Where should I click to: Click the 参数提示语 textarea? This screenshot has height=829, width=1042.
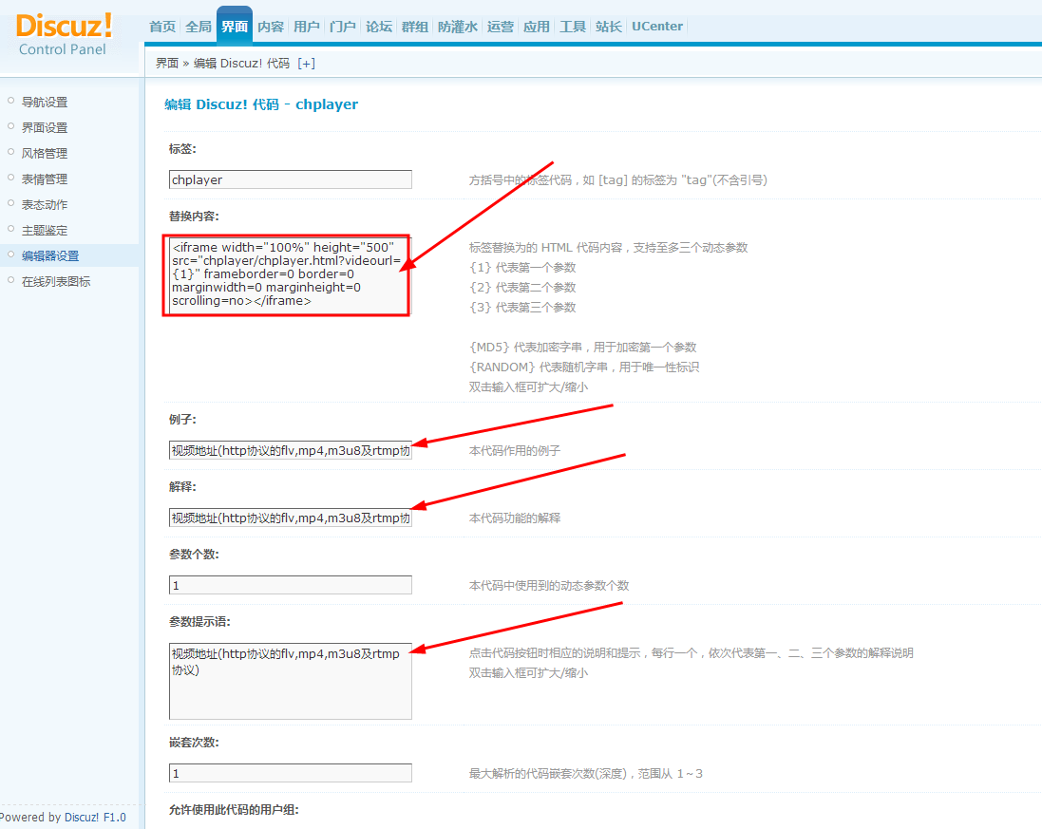291,681
